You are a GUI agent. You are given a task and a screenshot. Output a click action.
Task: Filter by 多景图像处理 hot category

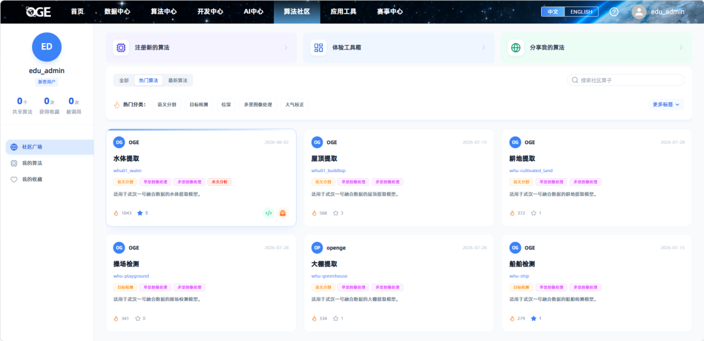point(257,105)
